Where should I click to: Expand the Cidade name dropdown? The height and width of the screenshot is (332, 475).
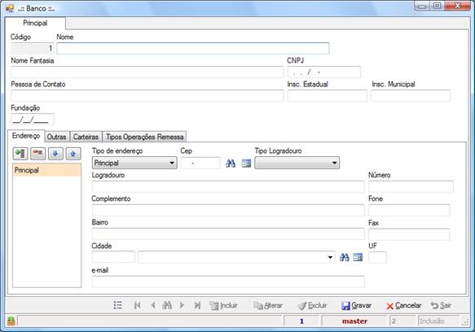330,258
